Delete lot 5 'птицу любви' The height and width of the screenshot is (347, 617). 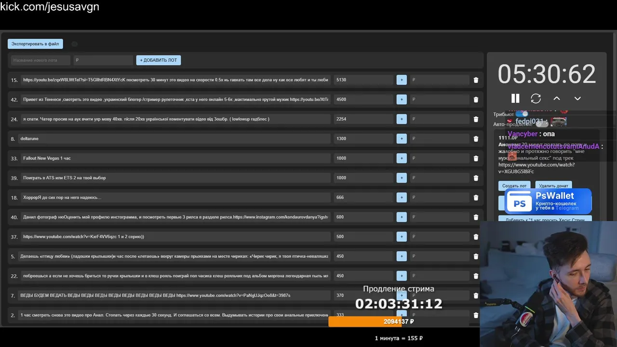(x=476, y=256)
